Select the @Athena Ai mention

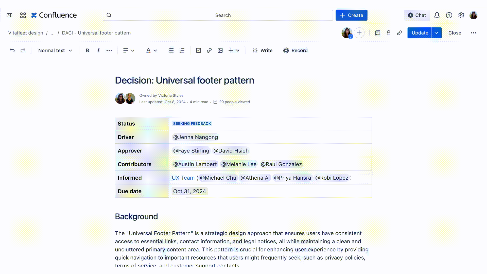click(255, 178)
